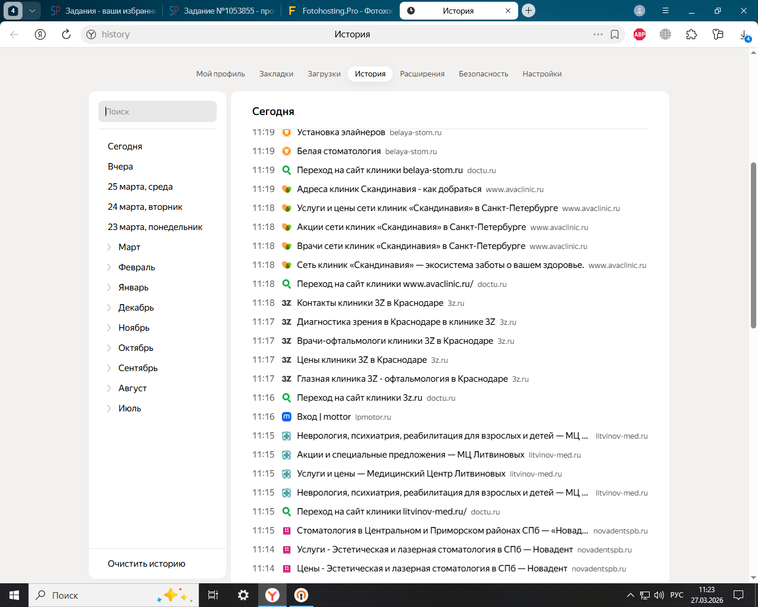
Task: Select '24 марта, вторник' in sidebar
Action: [145, 207]
